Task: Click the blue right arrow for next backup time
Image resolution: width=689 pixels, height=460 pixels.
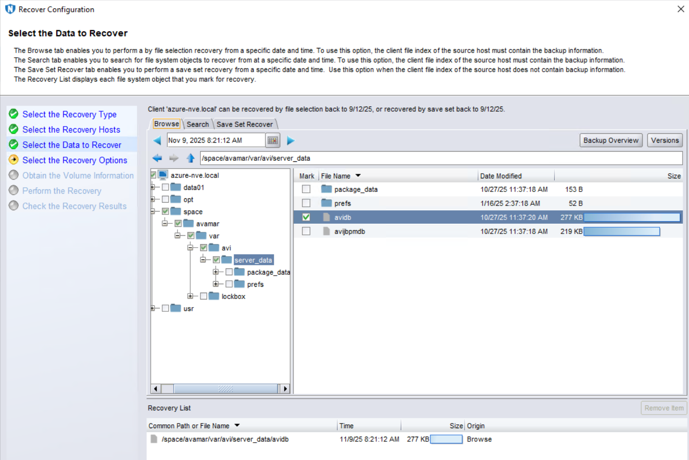Action: coord(291,140)
